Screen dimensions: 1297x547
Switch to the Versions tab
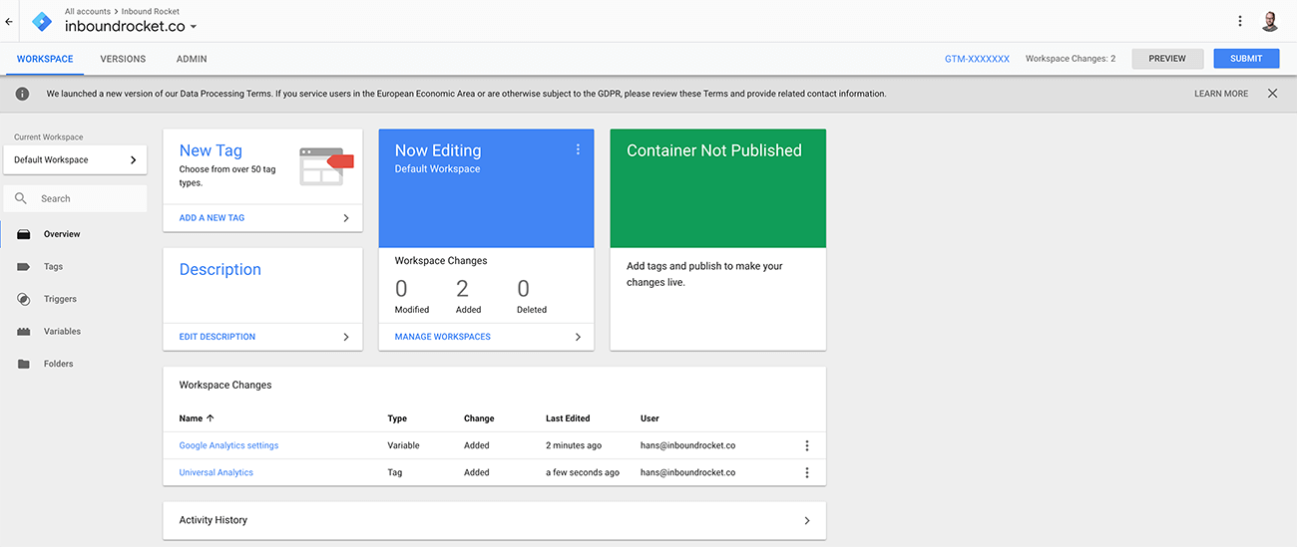(123, 59)
